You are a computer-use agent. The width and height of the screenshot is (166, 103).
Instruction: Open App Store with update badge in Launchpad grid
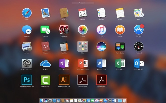point(139,30)
